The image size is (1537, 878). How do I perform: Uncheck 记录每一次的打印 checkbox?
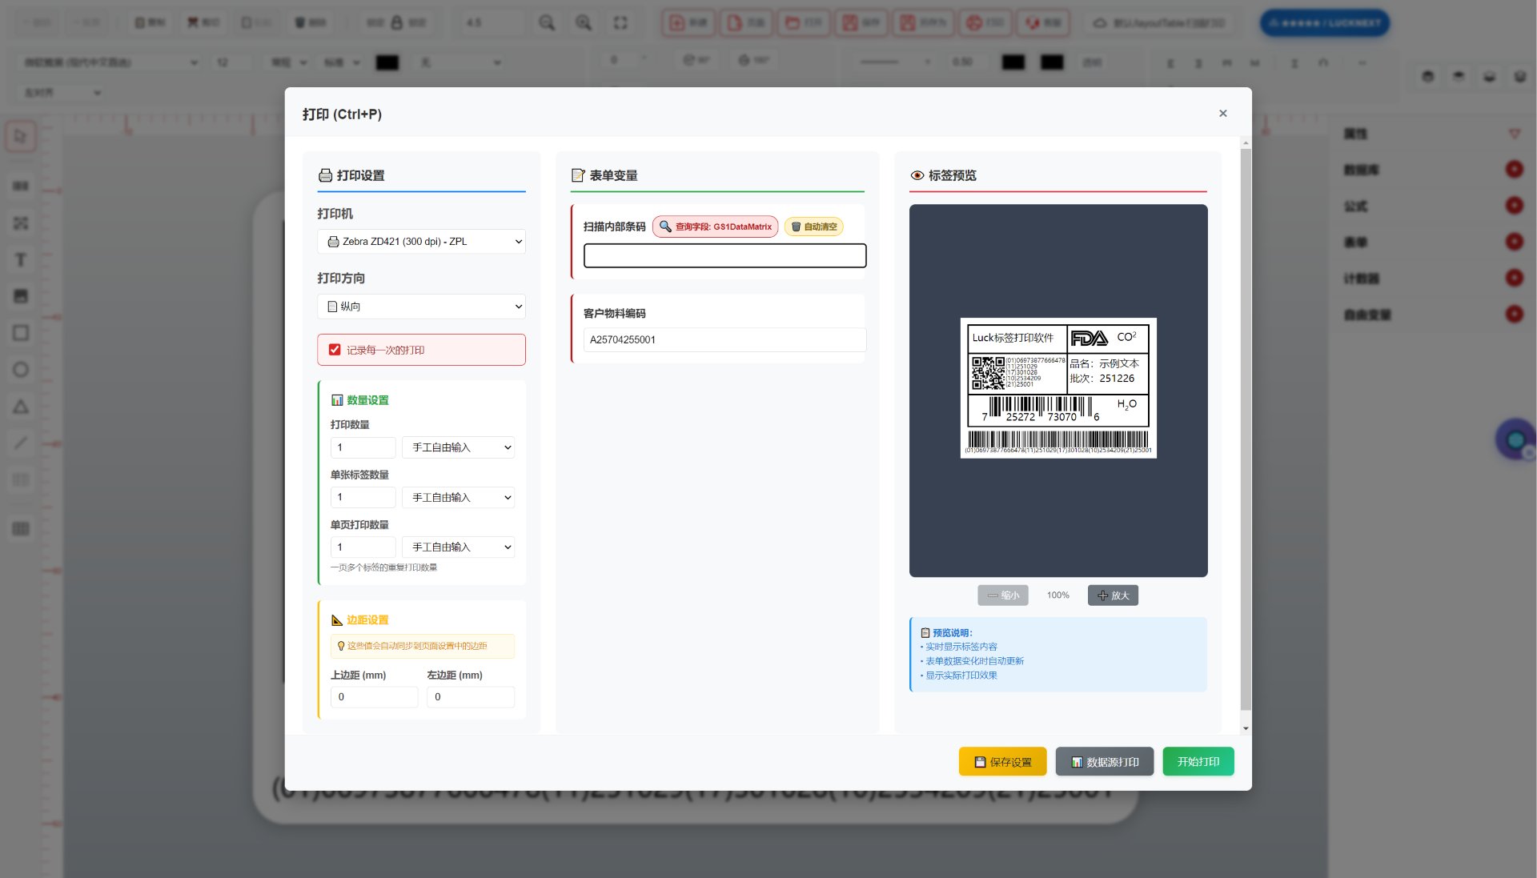pos(335,350)
